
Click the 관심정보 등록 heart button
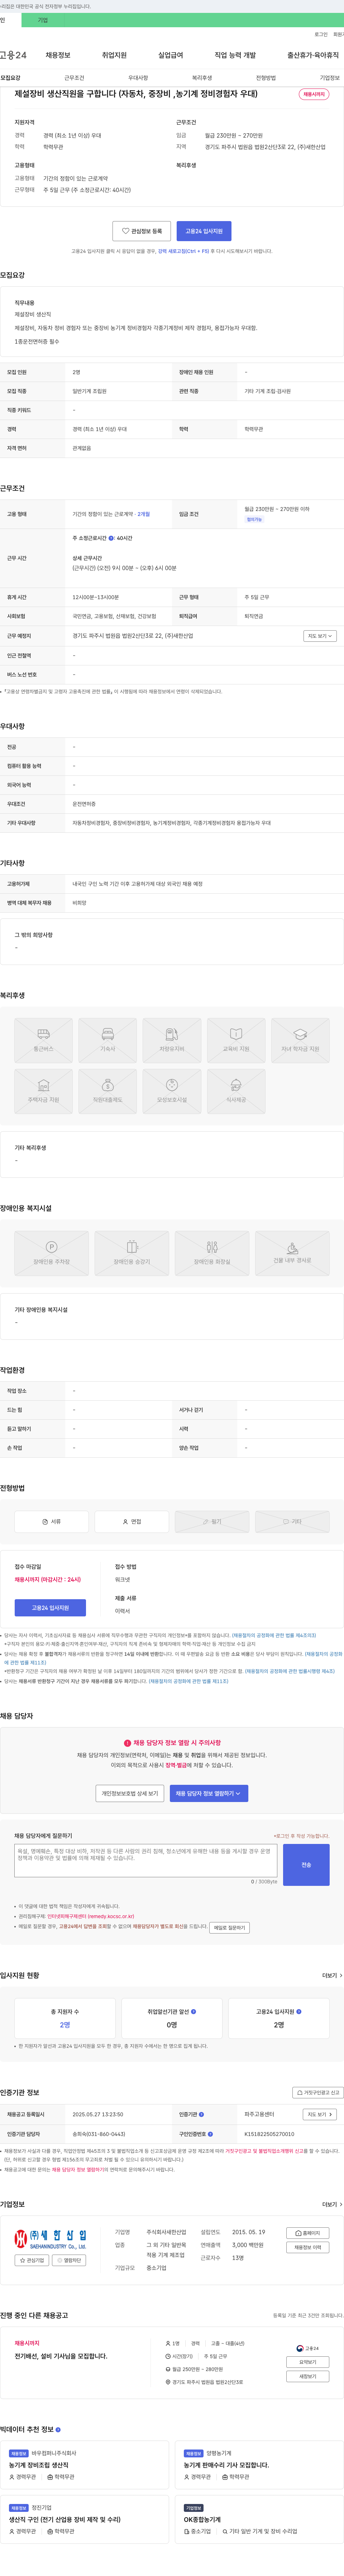click(142, 231)
